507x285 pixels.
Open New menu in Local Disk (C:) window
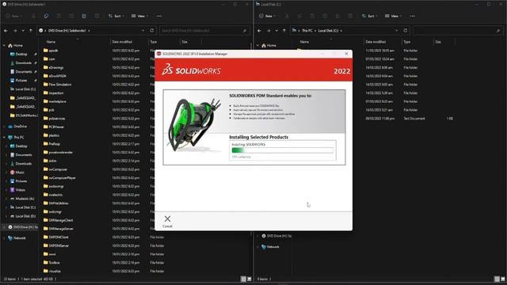point(268,16)
